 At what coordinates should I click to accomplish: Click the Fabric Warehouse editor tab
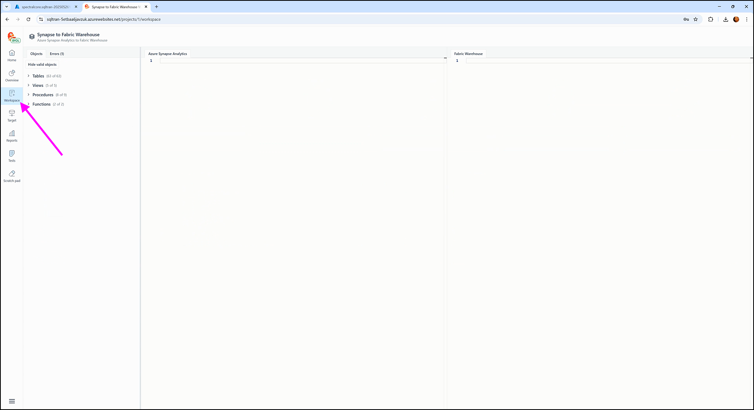[468, 54]
